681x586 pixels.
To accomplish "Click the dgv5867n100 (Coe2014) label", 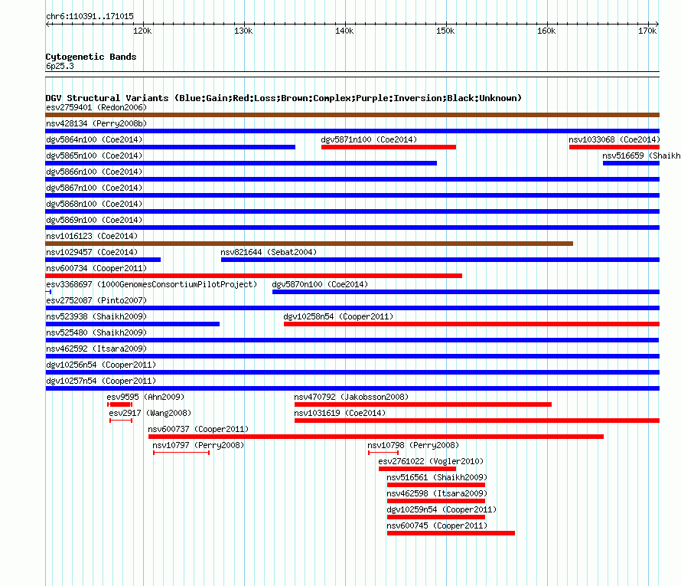I will [94, 188].
